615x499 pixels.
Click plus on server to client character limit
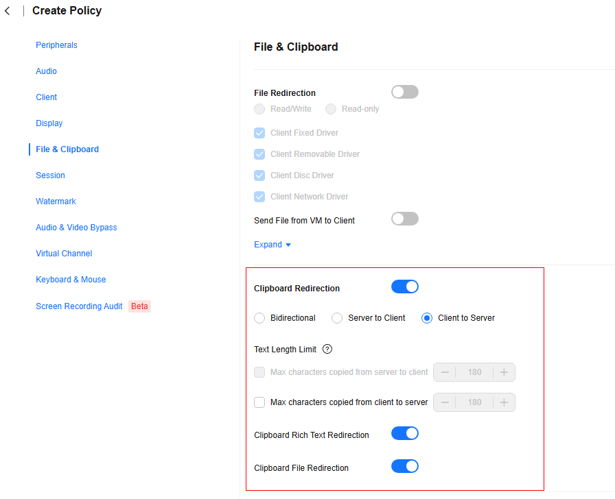click(x=504, y=372)
